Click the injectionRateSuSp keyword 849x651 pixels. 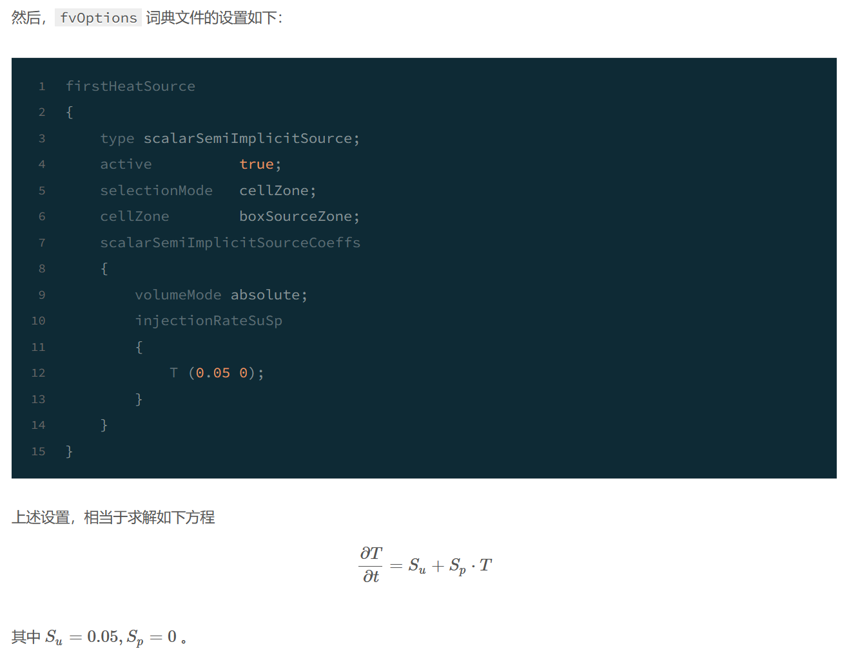[208, 321]
